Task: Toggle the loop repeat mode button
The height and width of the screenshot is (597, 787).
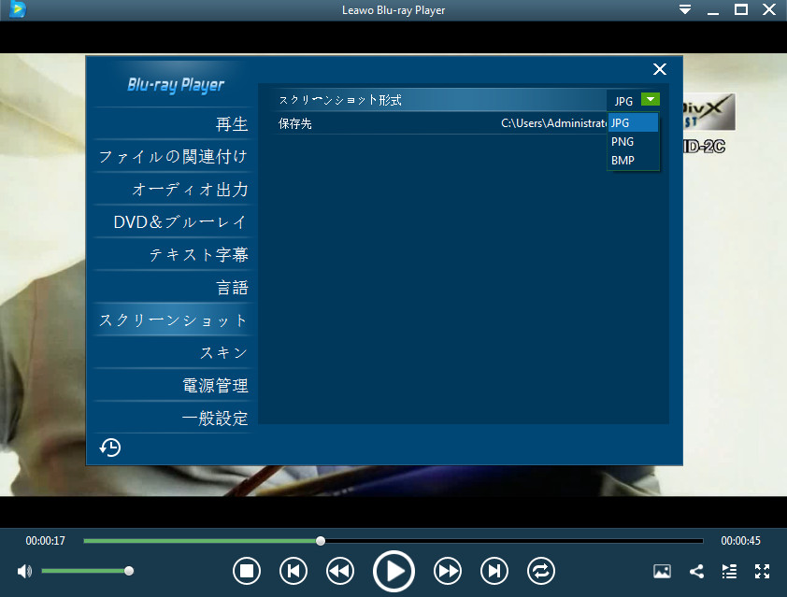Action: [540, 571]
